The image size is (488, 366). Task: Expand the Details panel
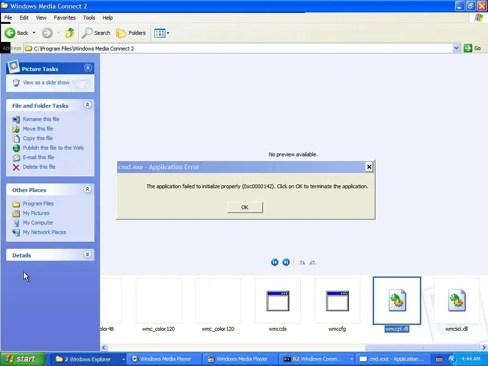[88, 254]
